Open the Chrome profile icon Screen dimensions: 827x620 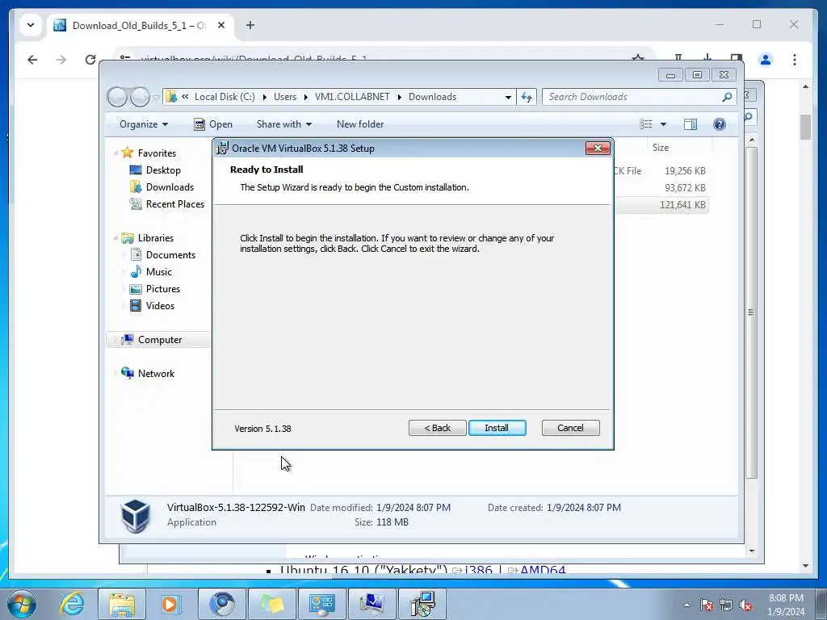pos(766,60)
